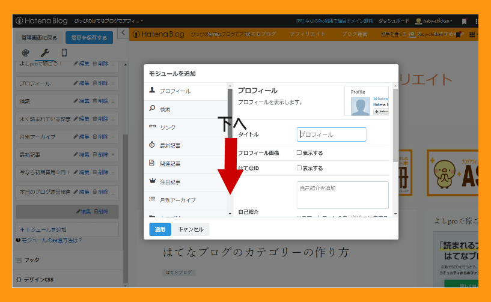Open the PR 独自ドメイン無料 link
The width and height of the screenshot is (491, 302).
(334, 21)
